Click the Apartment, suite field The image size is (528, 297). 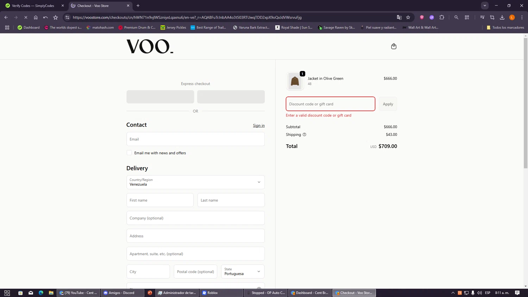tap(195, 254)
